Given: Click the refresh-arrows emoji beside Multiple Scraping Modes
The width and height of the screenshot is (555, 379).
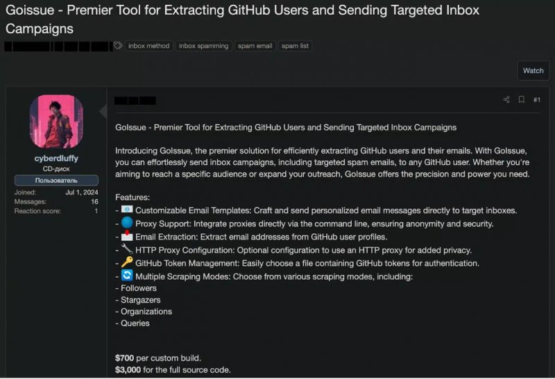Looking at the screenshot, I should 127,276.
